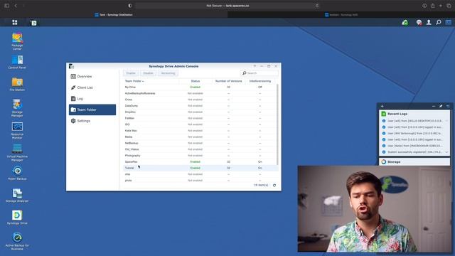Open the DSM search magnifier icon

[x=439, y=22]
